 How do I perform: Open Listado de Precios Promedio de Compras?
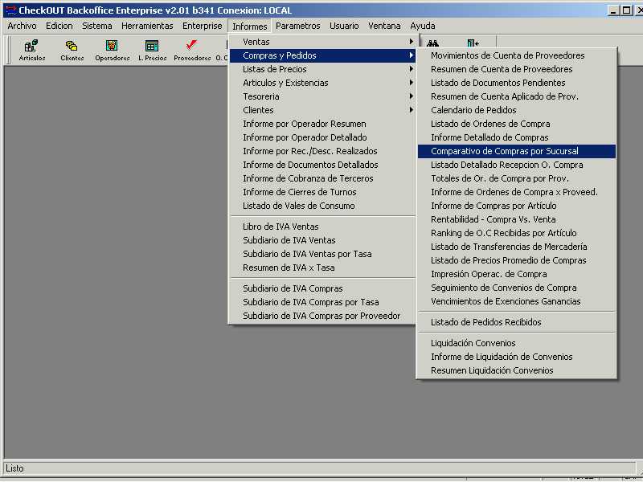pos(517,260)
